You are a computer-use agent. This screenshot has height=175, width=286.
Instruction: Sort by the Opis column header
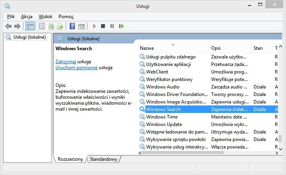(x=230, y=48)
